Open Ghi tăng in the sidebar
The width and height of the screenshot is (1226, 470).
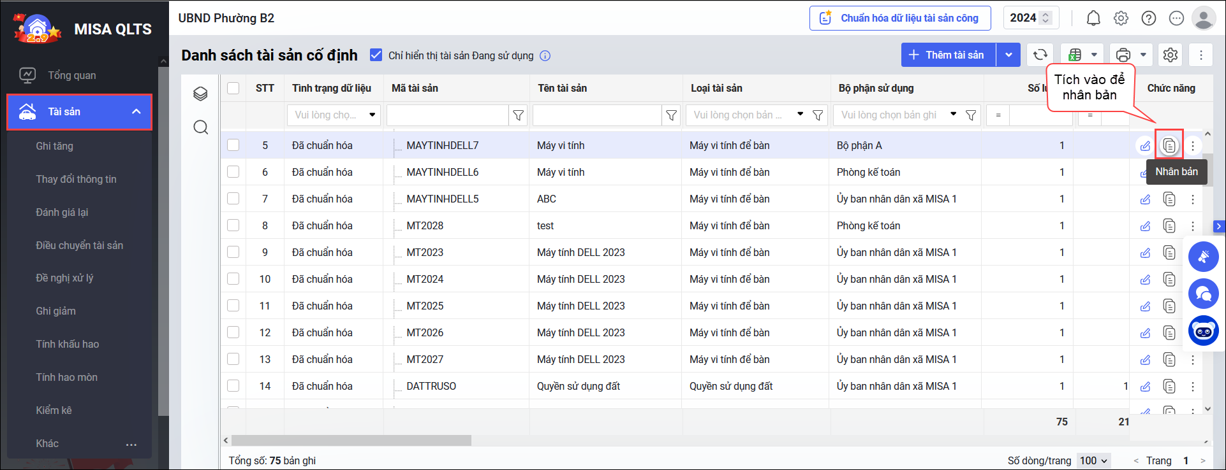(54, 146)
